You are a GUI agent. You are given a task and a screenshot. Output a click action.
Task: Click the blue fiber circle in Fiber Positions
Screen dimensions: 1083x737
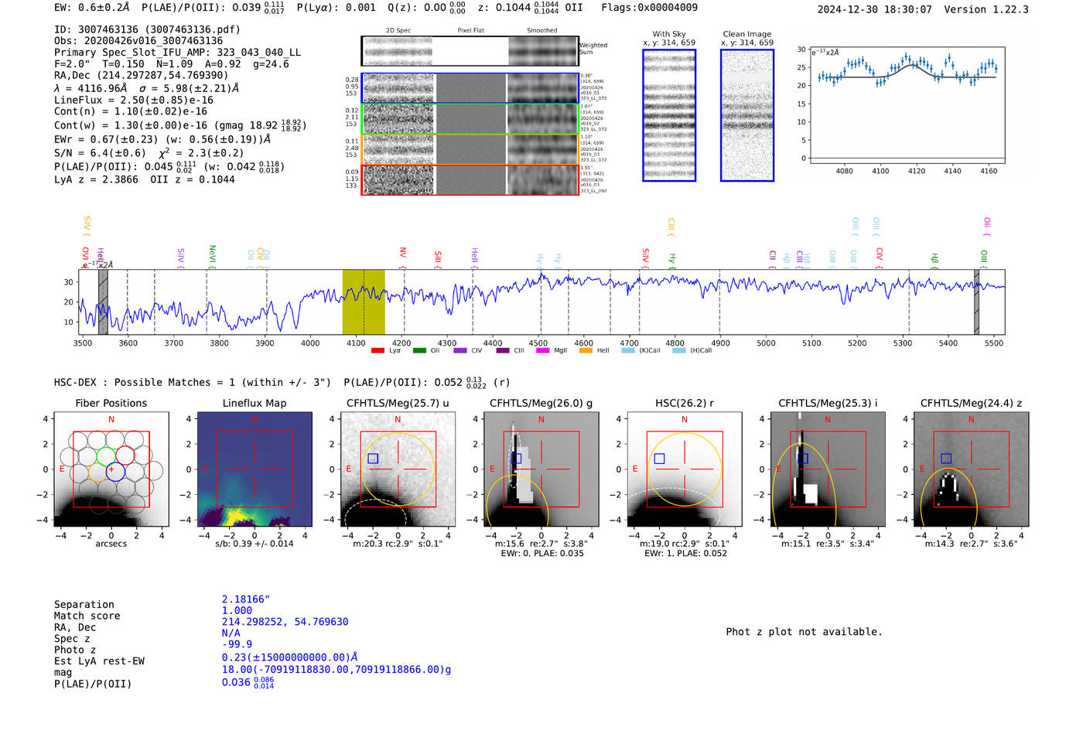point(115,471)
